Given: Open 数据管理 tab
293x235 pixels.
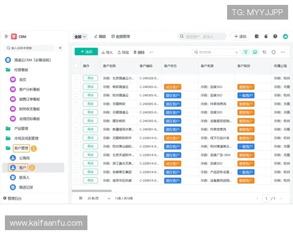Looking at the screenshot, I should click(121, 37).
